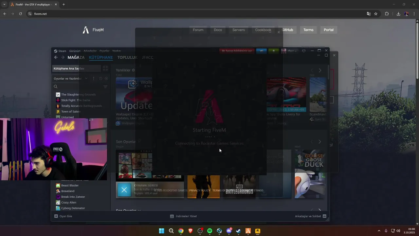
Task: Open Discord from taskbar
Action: pos(229,231)
